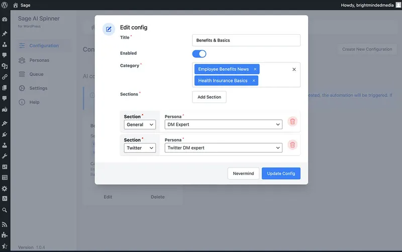This screenshot has height=252, width=402.
Task: Click the Update Config button
Action: coord(281,174)
